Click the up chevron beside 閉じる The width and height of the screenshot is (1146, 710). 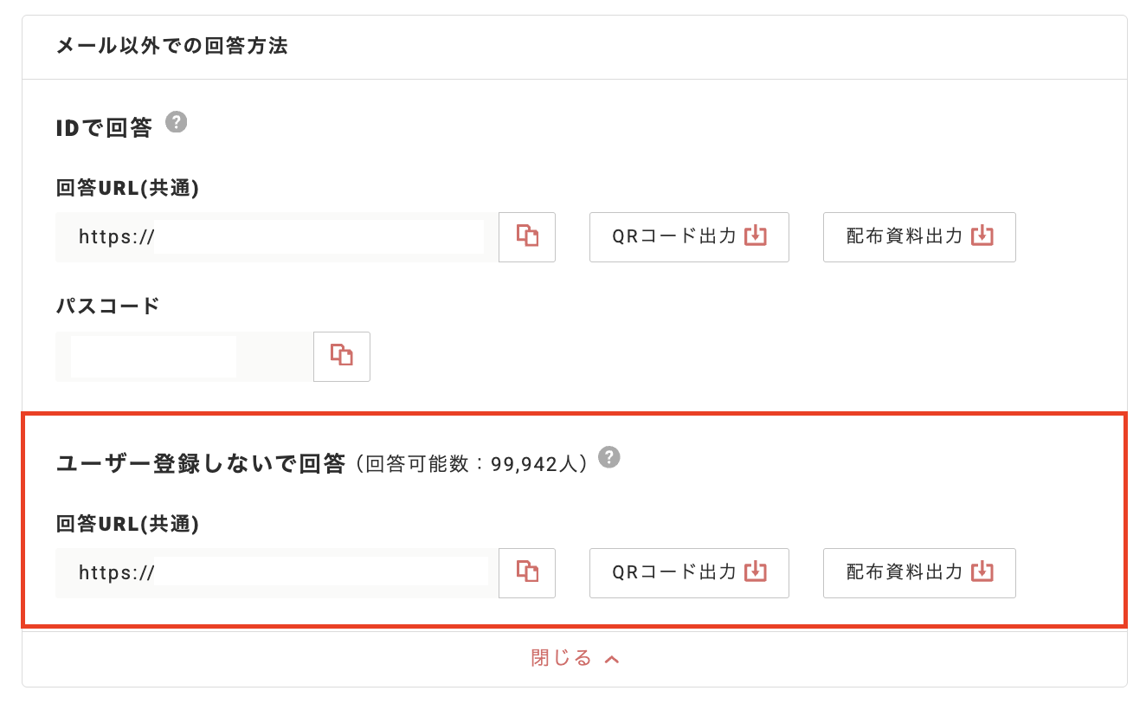coord(612,659)
